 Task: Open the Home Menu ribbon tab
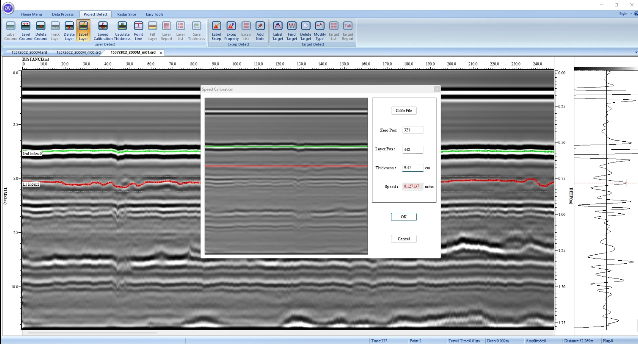pyautogui.click(x=31, y=14)
